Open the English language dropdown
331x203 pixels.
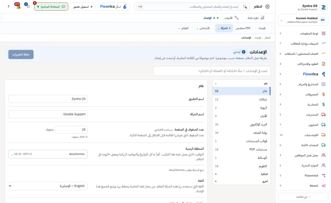(x=48, y=186)
